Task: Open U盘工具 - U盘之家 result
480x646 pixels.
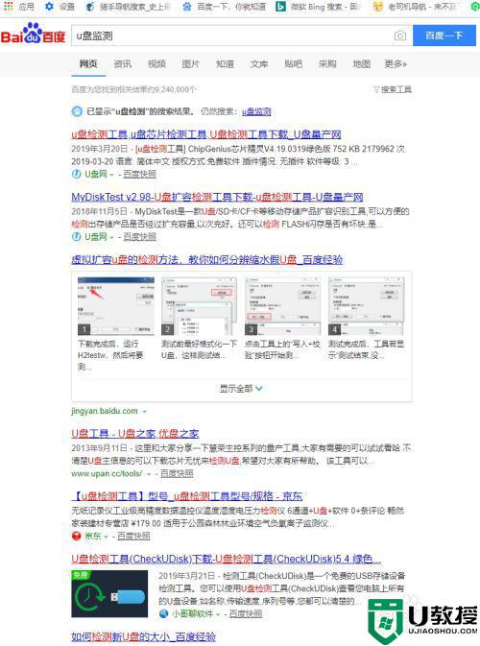Action: pyautogui.click(x=135, y=434)
